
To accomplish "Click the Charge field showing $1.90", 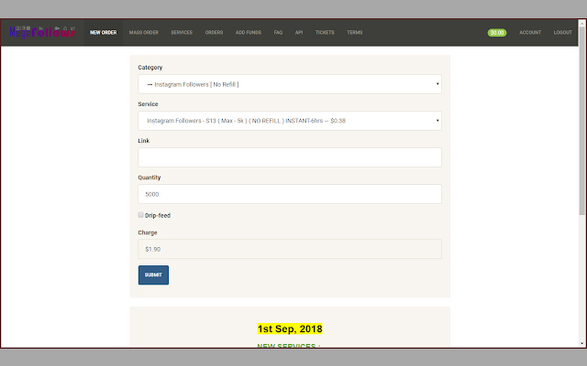I will 290,249.
